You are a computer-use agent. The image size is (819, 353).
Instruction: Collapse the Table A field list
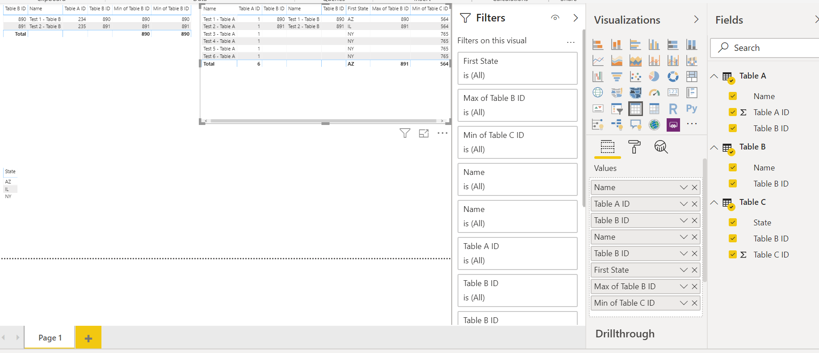(714, 76)
